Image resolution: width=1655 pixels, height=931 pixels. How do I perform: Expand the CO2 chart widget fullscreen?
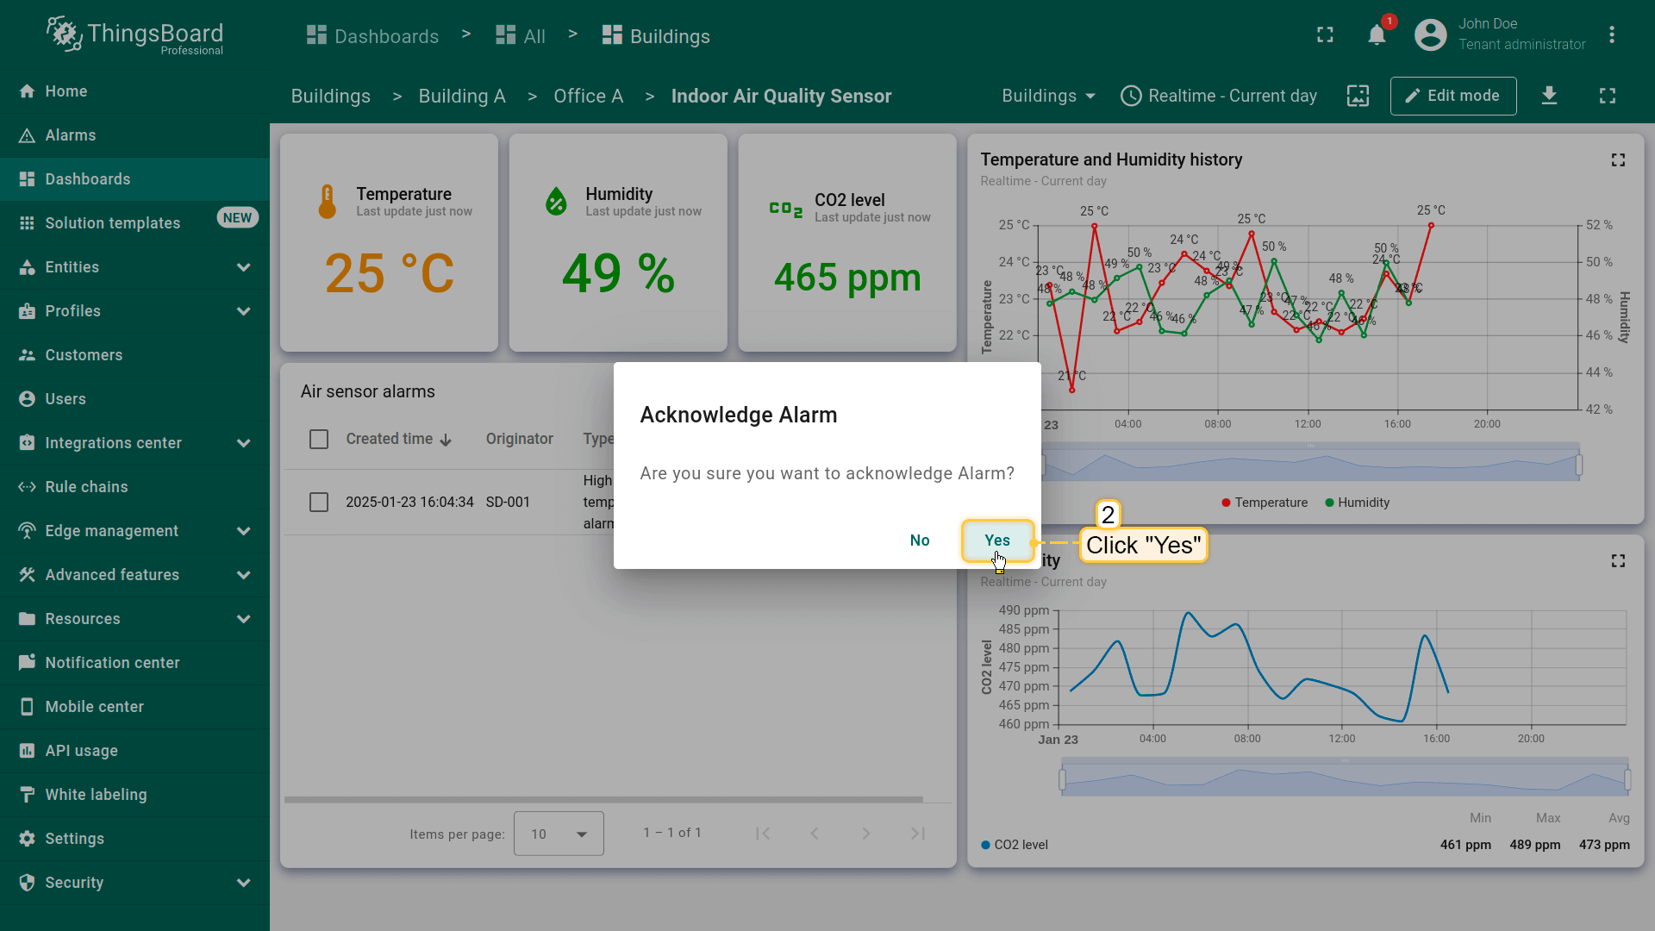point(1618,561)
